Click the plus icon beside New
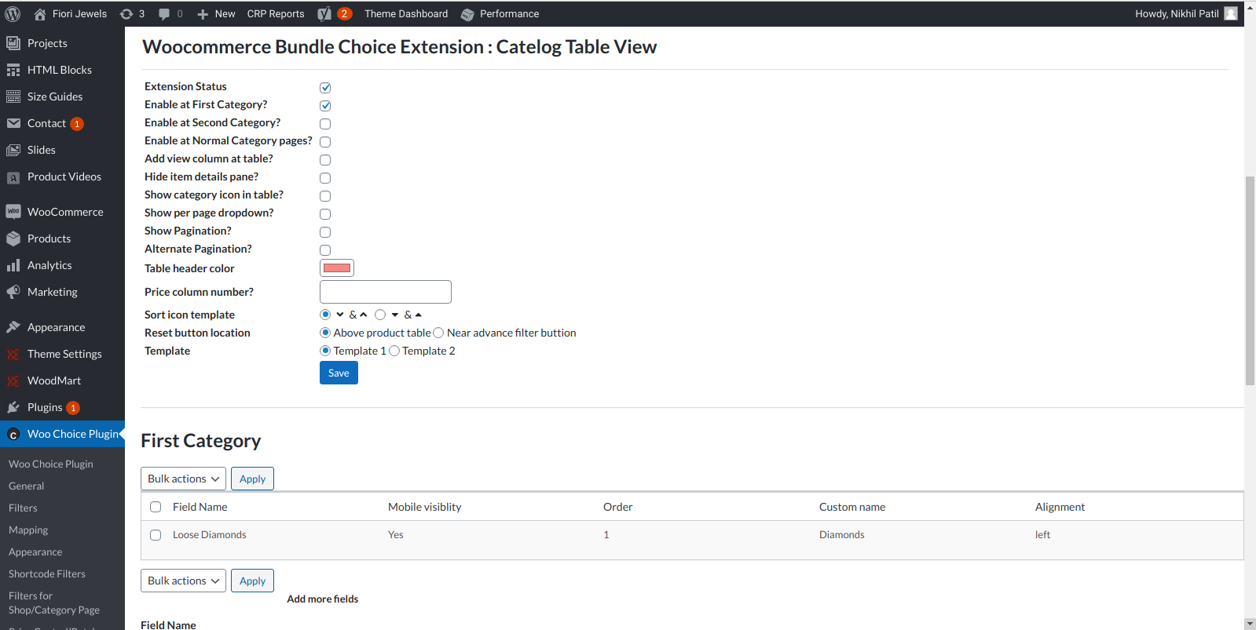Image resolution: width=1256 pixels, height=630 pixels. pyautogui.click(x=203, y=14)
